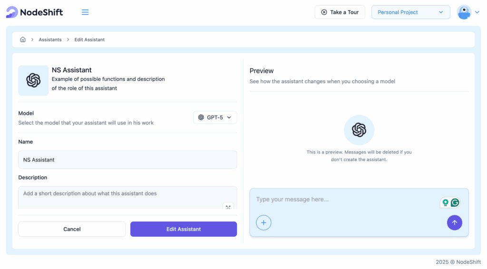Expand the description field resize icon
The image size is (487, 269).
point(228,207)
